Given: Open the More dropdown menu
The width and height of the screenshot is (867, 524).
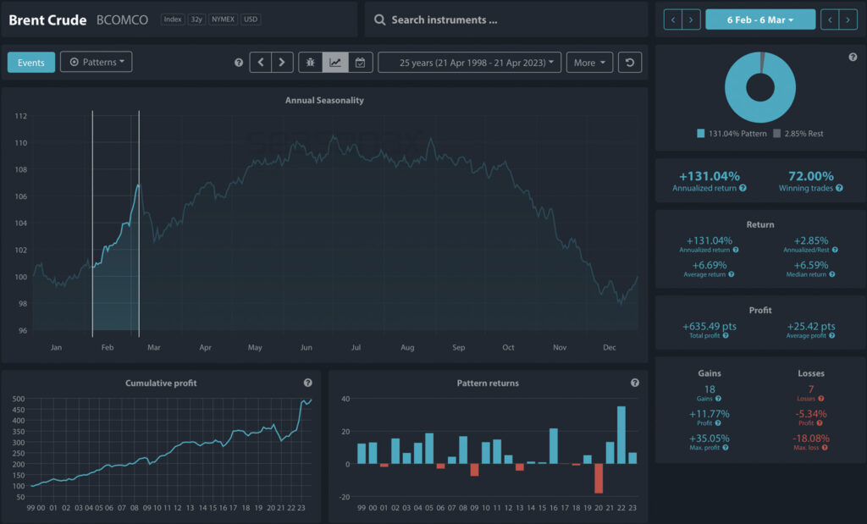Looking at the screenshot, I should [x=589, y=63].
